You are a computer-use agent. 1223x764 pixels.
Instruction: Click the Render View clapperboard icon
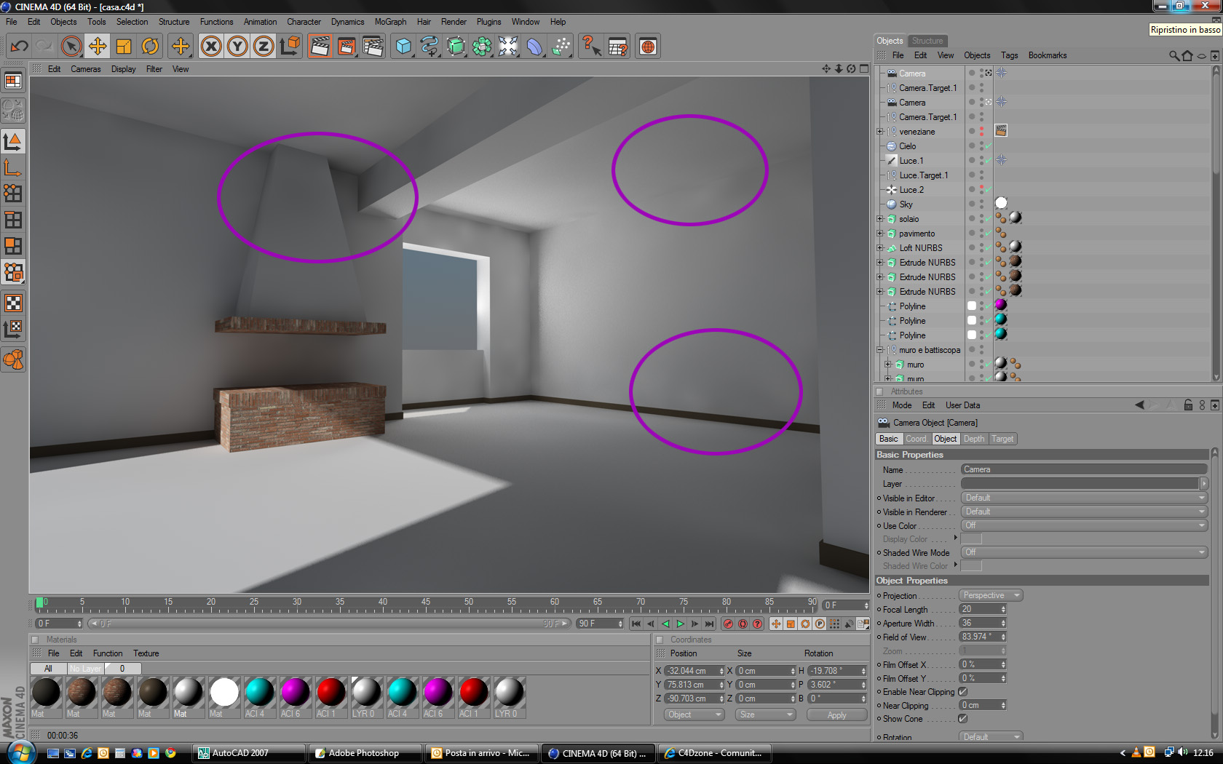[320, 47]
